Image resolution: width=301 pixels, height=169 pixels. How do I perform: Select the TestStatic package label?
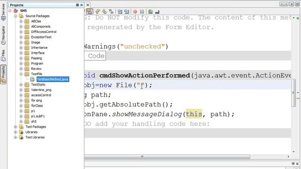[38, 84]
